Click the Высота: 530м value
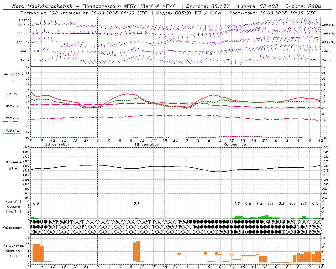 pos(303,6)
